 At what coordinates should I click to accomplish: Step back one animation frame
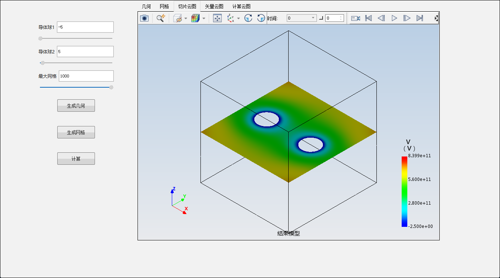pos(381,18)
